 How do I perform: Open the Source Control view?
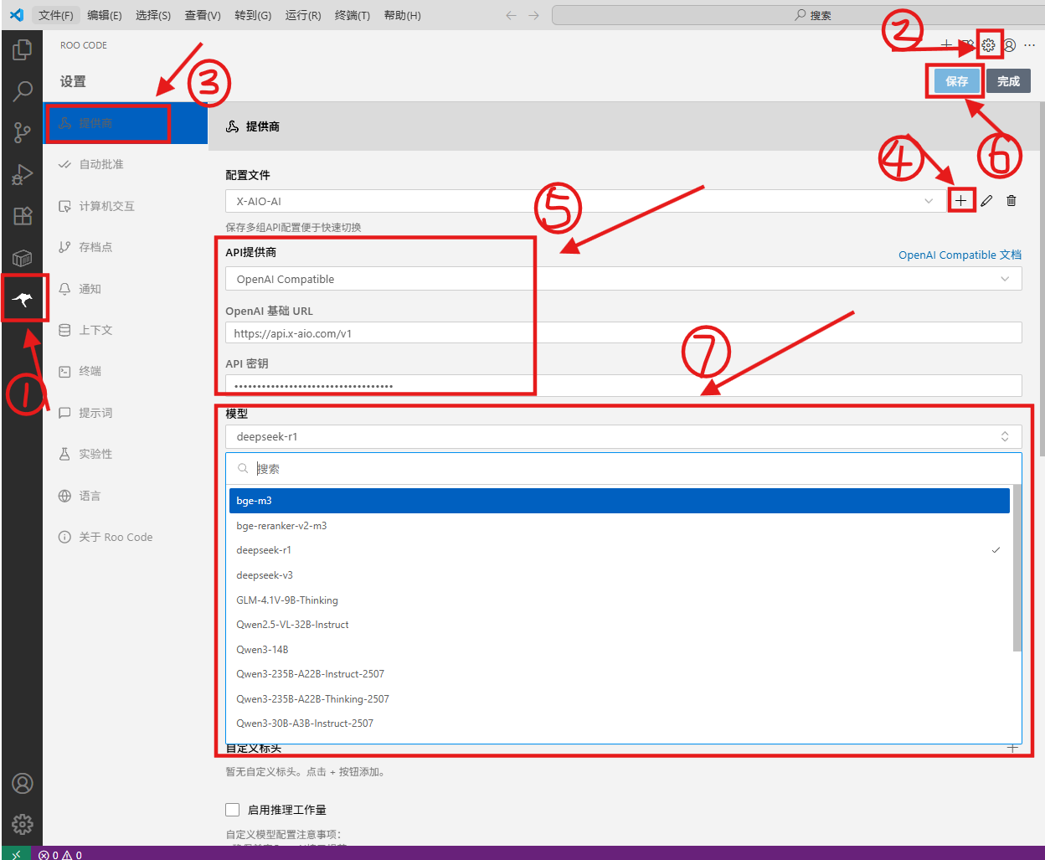coord(23,131)
